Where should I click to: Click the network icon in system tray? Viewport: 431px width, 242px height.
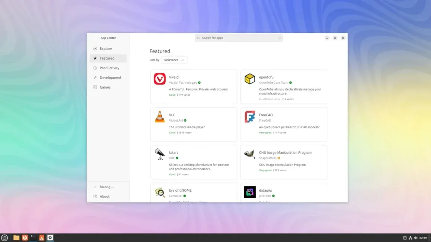click(x=410, y=238)
